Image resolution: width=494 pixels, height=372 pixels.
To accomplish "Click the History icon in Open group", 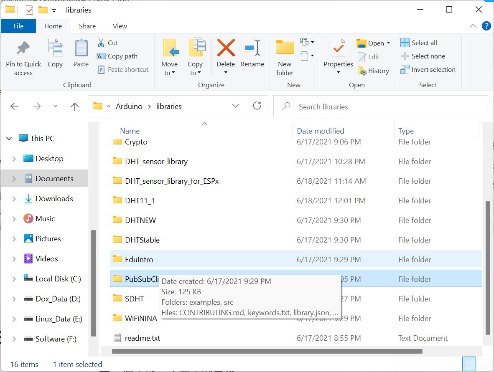I will tap(362, 71).
